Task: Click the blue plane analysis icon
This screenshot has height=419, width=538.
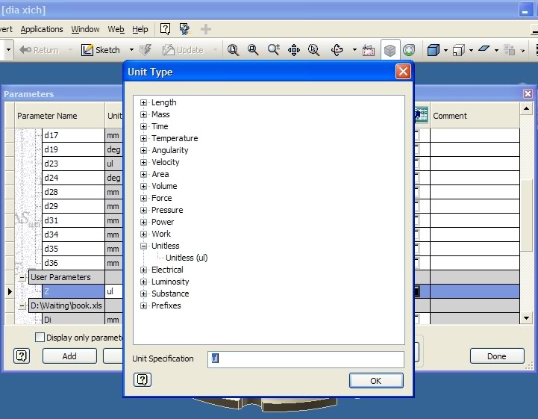Action: tap(484, 49)
